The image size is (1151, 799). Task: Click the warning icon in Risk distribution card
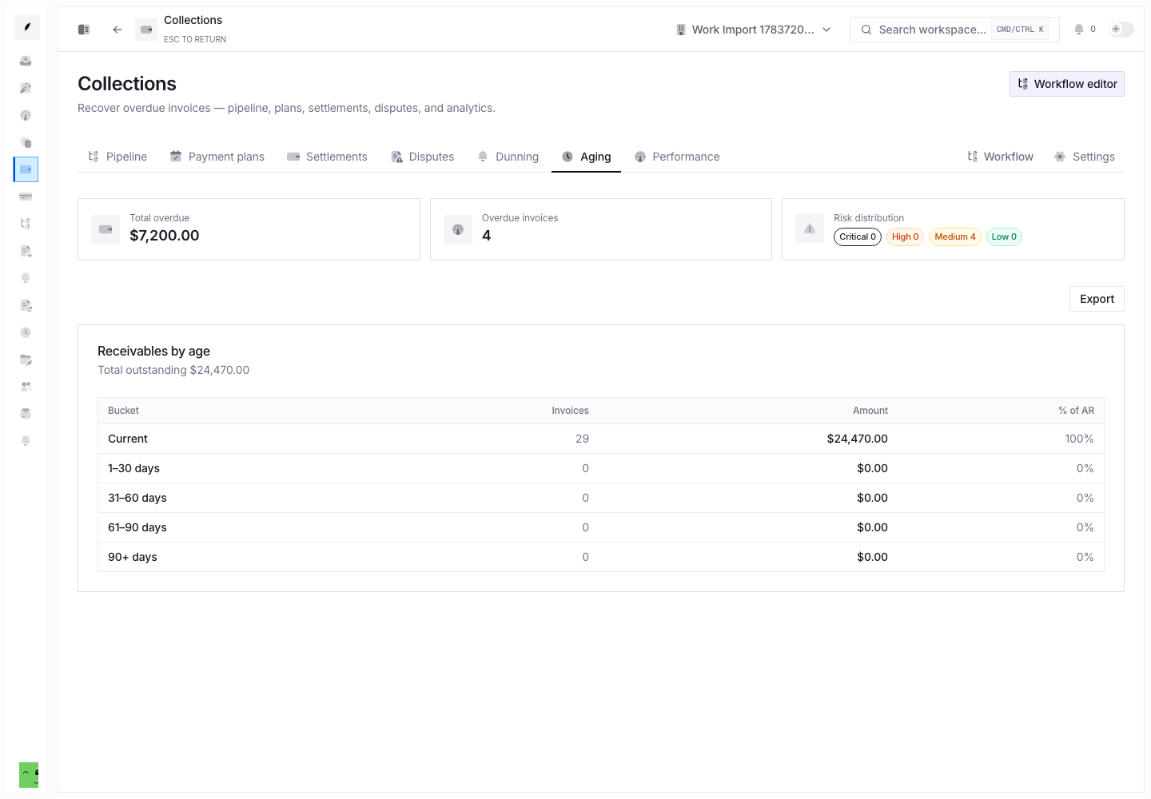tap(810, 229)
